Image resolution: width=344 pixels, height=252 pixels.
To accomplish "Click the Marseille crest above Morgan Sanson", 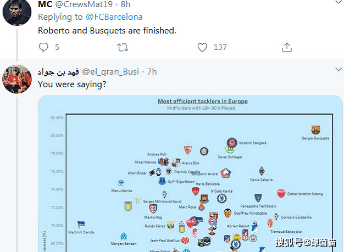I will [124, 236].
